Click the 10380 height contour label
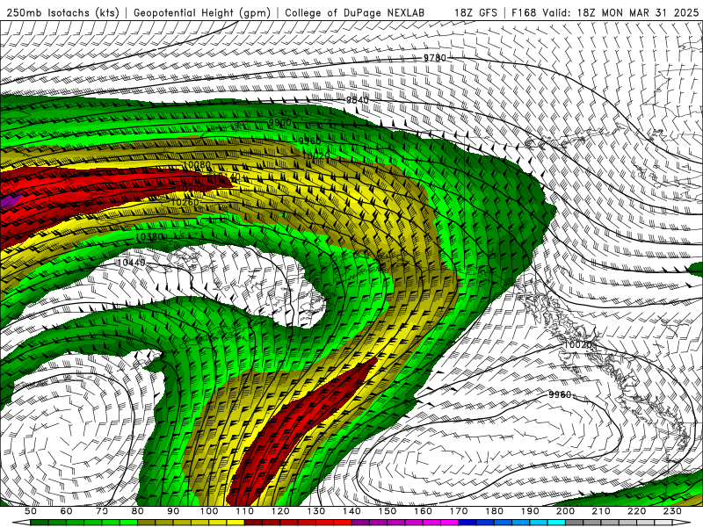The height and width of the screenshot is (527, 703). click(x=149, y=236)
